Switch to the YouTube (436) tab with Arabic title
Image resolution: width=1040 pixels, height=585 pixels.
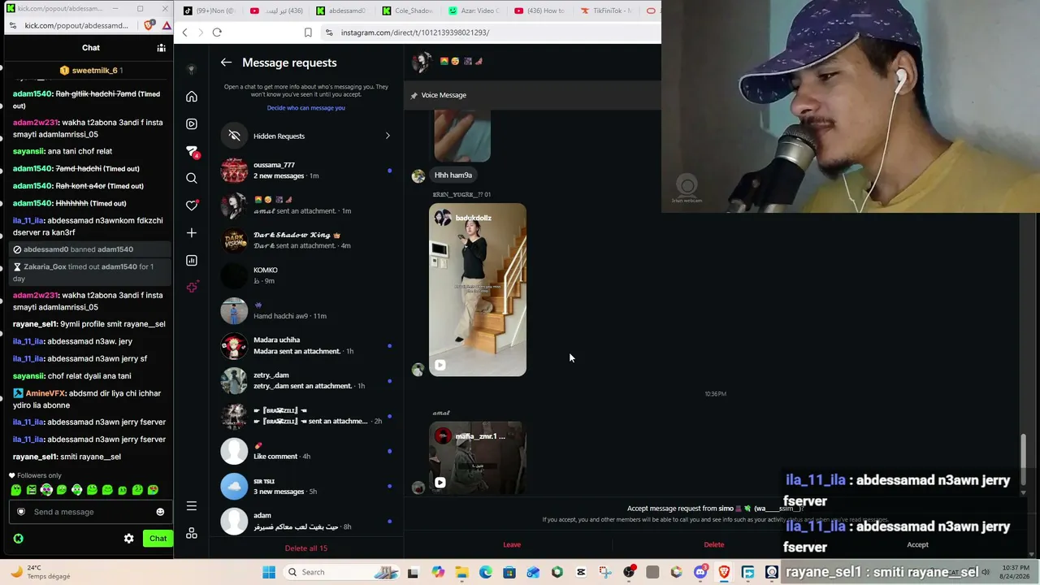point(277,11)
